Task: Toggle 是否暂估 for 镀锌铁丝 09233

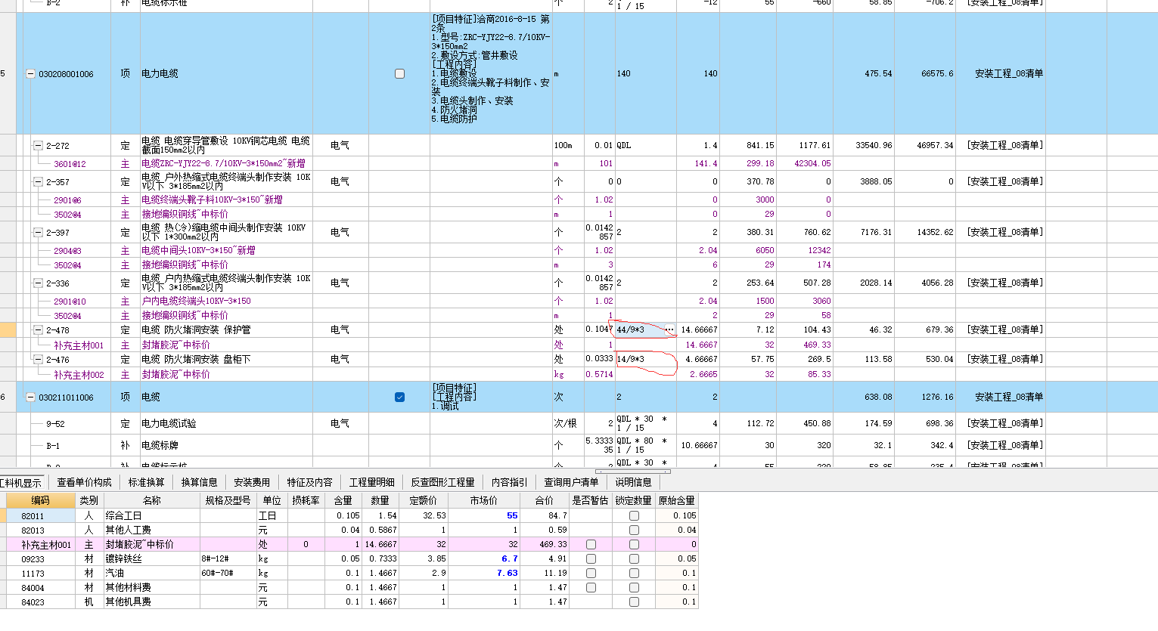Action: (x=591, y=558)
